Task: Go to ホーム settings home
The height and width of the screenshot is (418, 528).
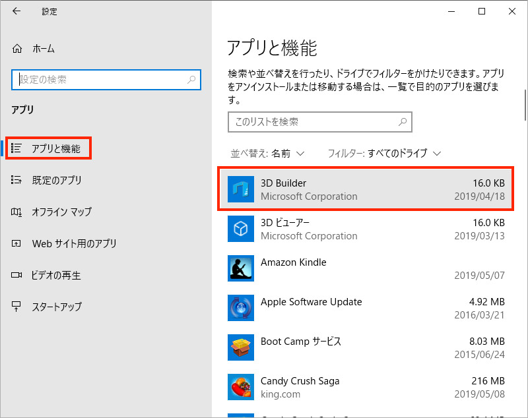Action: (44, 49)
